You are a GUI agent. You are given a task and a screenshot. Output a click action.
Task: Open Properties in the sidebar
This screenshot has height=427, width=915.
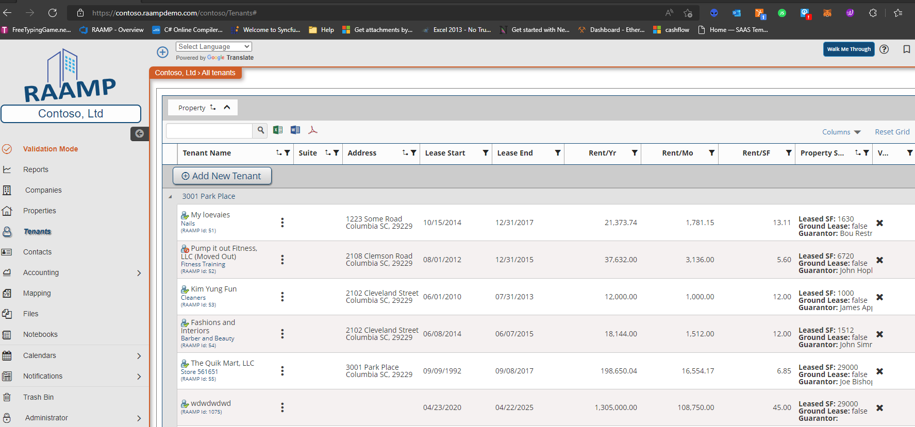coord(40,211)
